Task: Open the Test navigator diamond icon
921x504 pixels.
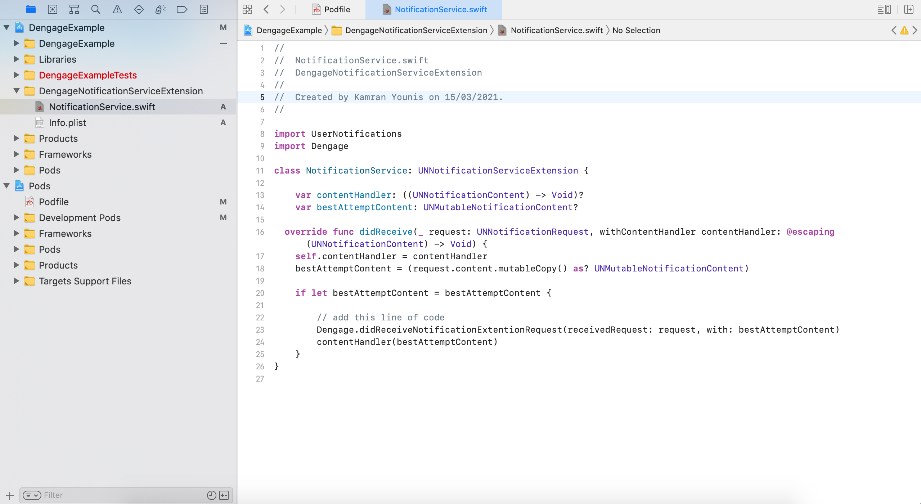Action: point(139,9)
